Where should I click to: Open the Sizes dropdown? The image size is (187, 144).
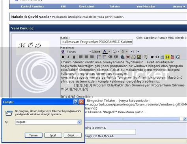pos(96,52)
